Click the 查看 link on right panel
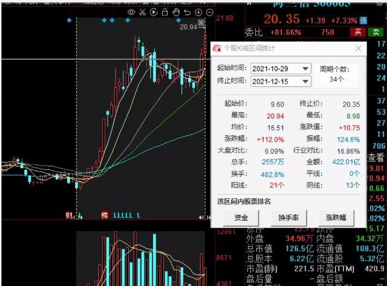387x286 pixels. pyautogui.click(x=376, y=158)
